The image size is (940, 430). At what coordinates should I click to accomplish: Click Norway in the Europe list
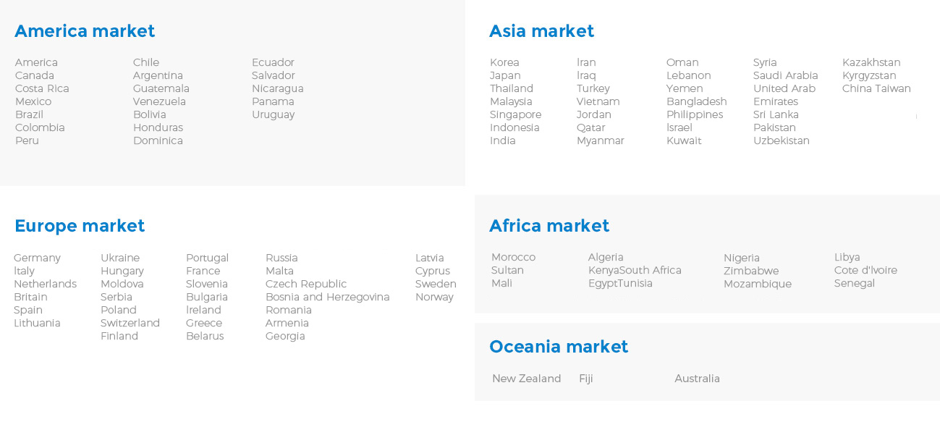pos(434,297)
